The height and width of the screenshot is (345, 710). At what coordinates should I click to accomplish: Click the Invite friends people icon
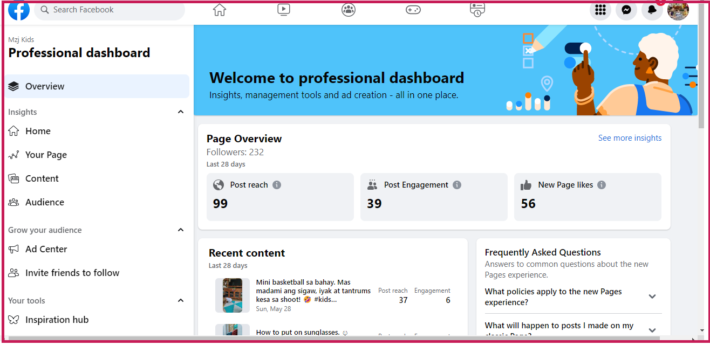[14, 273]
